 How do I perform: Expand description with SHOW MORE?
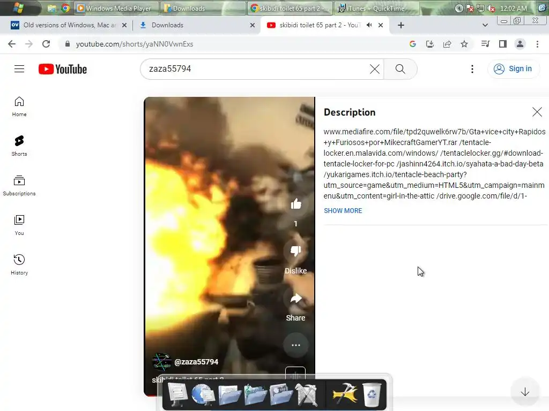(343, 211)
